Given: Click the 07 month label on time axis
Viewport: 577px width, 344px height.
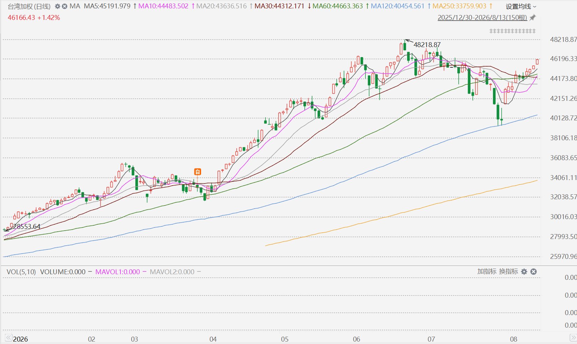Looking at the screenshot, I should (431, 339).
